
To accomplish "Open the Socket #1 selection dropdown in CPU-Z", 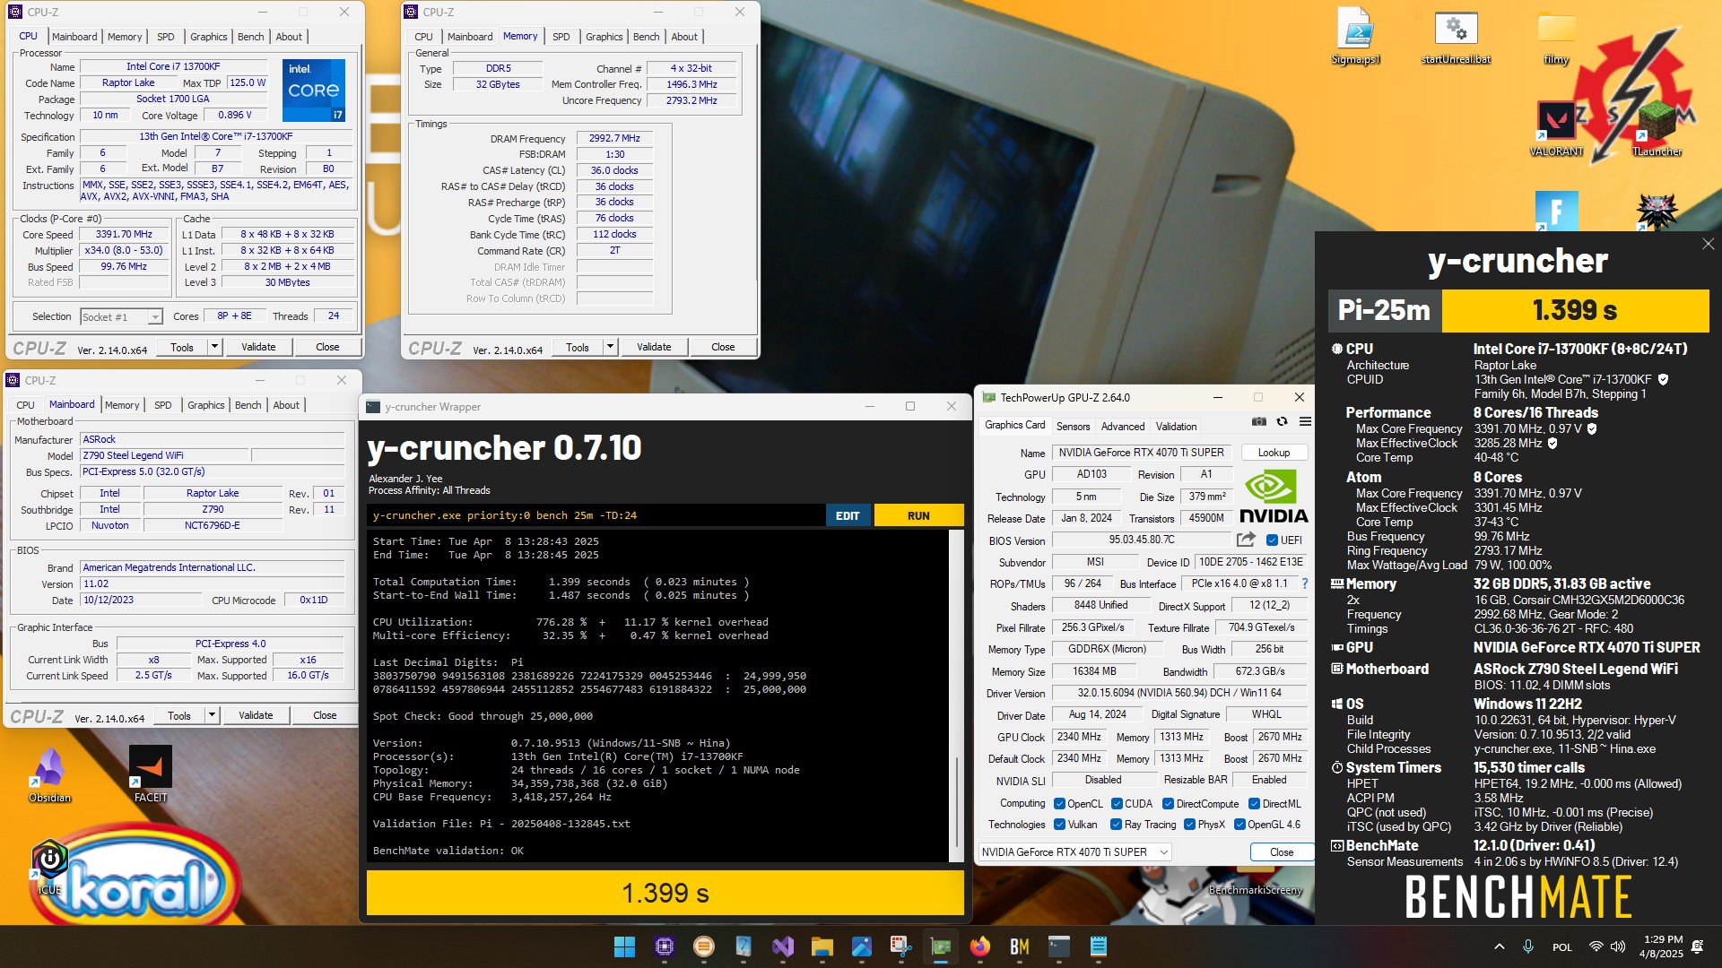I will (x=121, y=316).
